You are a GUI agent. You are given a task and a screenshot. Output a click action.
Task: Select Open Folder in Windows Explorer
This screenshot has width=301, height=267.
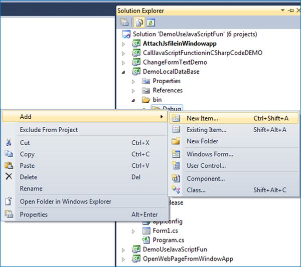pos(65,201)
